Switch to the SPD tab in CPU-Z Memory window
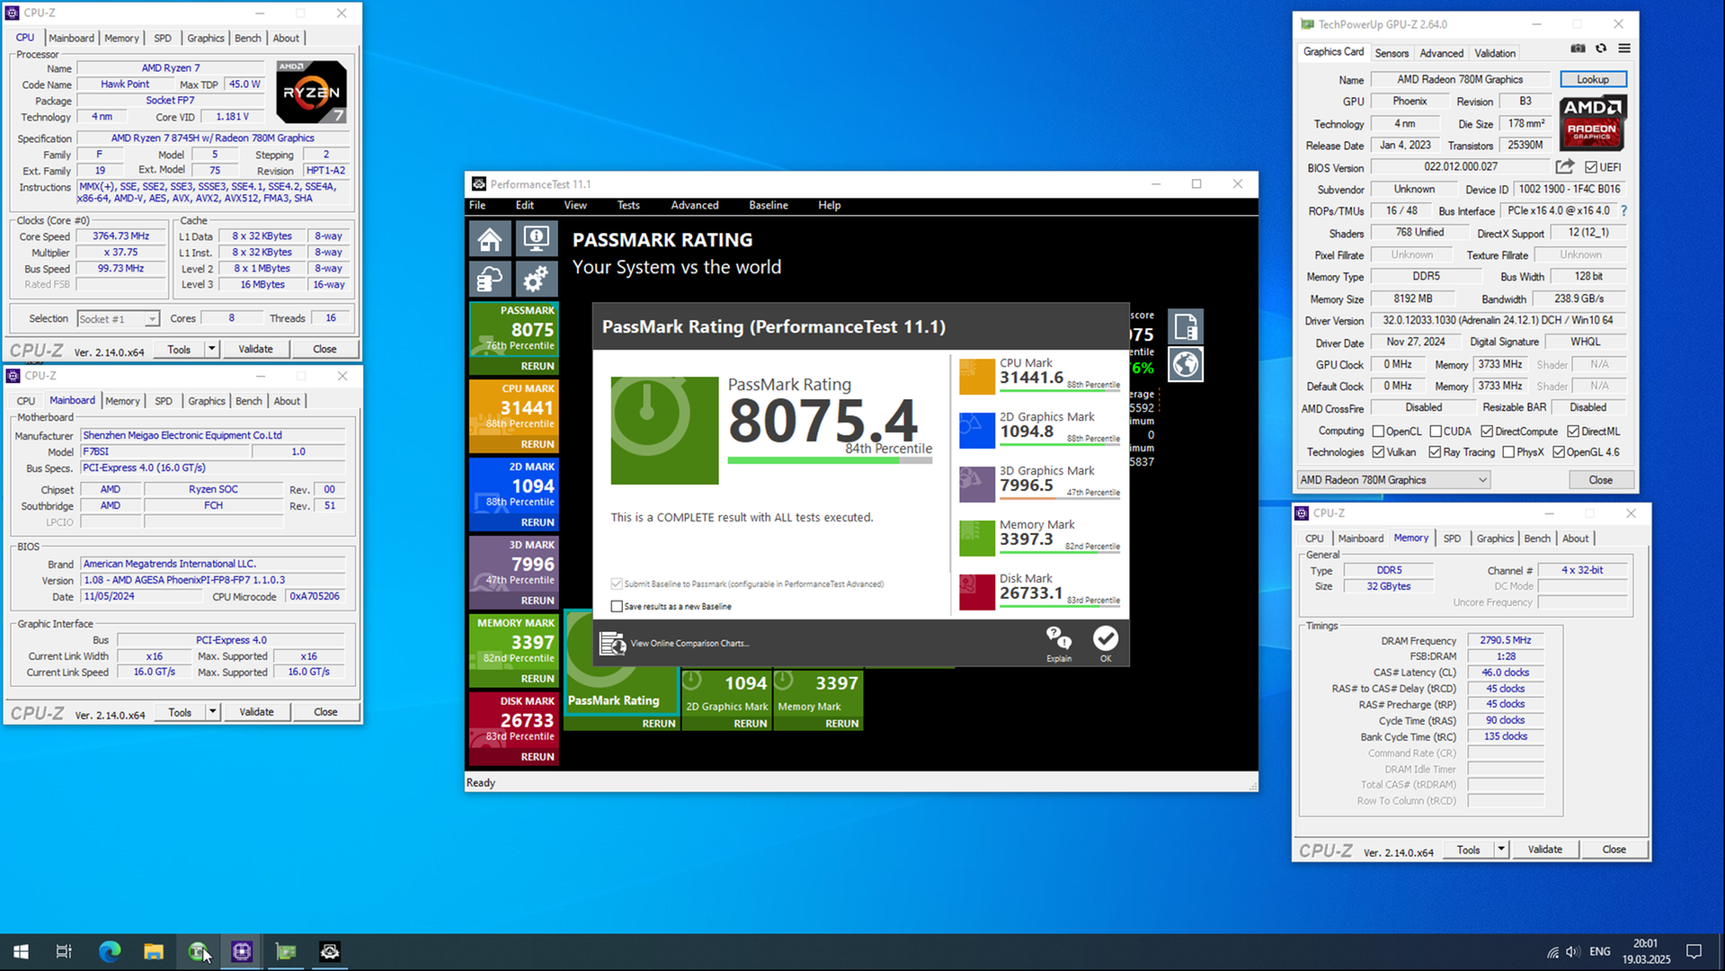Viewport: 1725px width, 971px height. pyautogui.click(x=1452, y=539)
